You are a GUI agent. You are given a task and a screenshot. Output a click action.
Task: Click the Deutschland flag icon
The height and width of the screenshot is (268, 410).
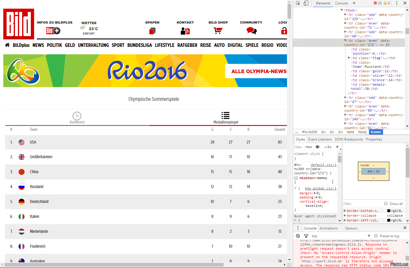(x=22, y=202)
